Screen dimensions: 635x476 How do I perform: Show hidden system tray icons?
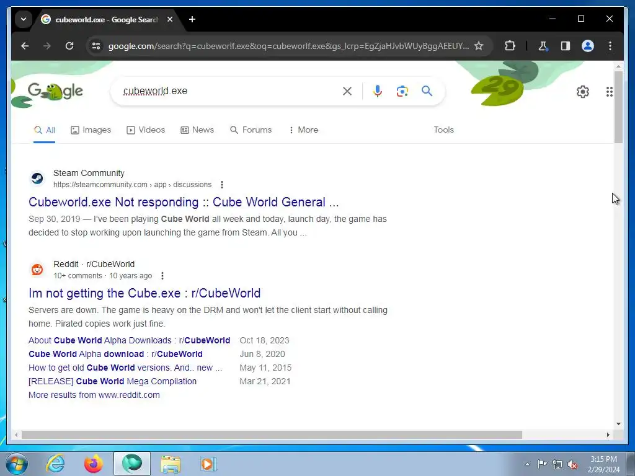[527, 464]
